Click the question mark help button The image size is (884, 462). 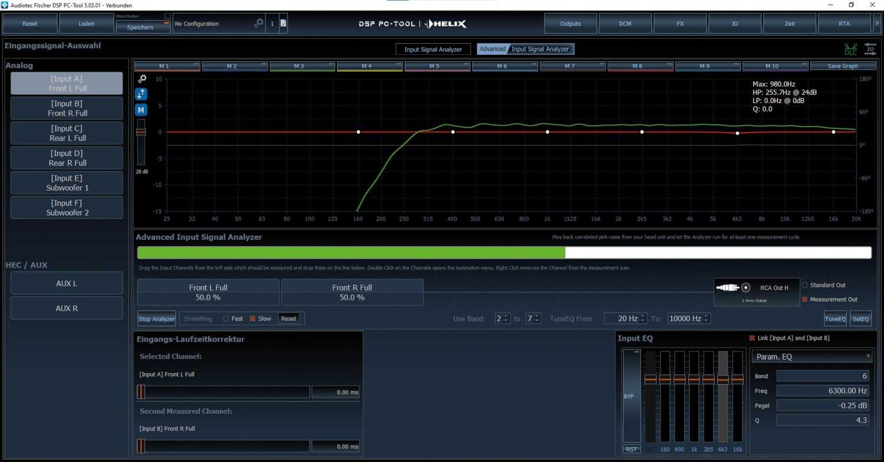(x=877, y=24)
